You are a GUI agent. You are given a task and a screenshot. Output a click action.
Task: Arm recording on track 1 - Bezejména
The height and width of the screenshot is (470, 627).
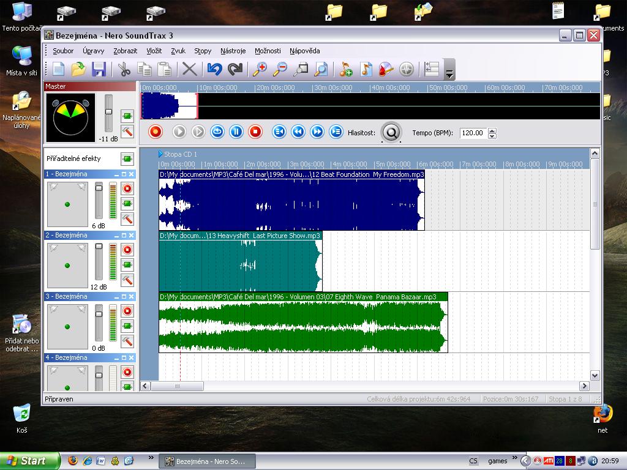(127, 188)
